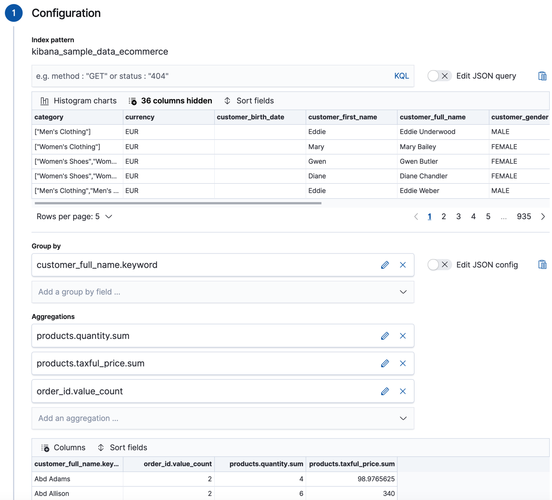Edit the products.taxful_price.sum aggregation

click(x=384, y=363)
